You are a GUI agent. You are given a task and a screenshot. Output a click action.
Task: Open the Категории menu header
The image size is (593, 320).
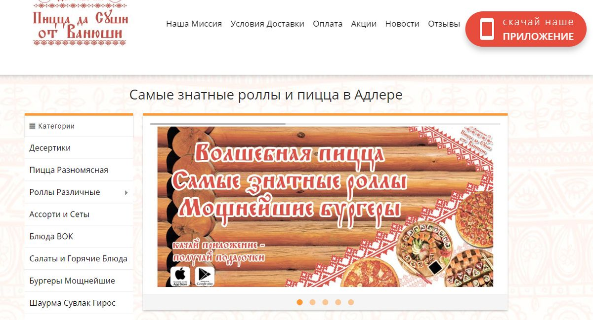click(x=79, y=126)
